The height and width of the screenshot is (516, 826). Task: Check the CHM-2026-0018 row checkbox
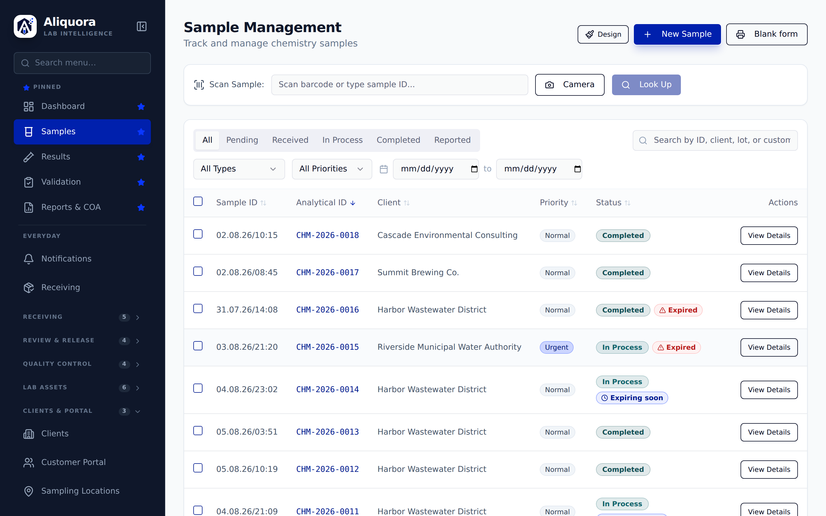(198, 234)
